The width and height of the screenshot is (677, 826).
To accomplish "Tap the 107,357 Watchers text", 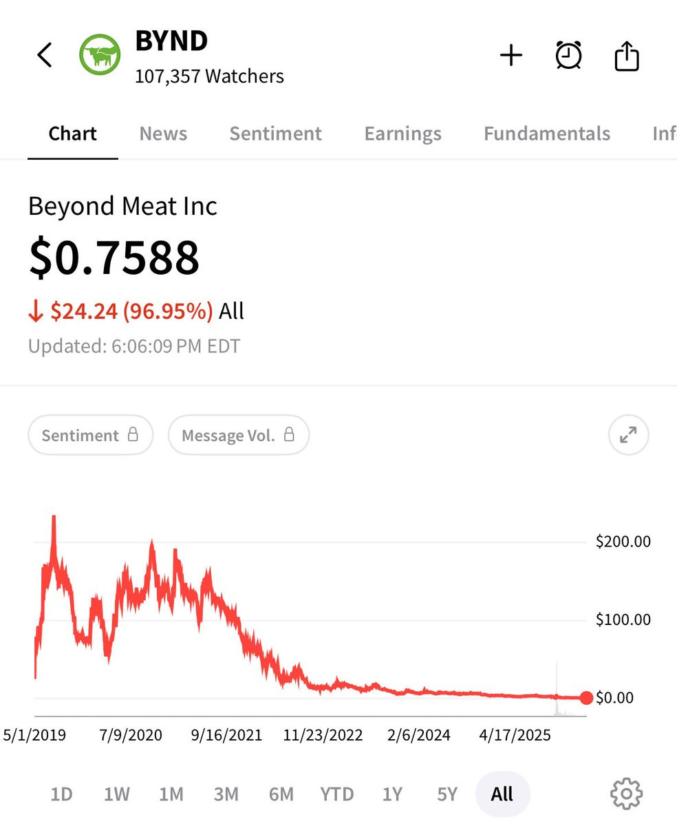I will coord(209,76).
